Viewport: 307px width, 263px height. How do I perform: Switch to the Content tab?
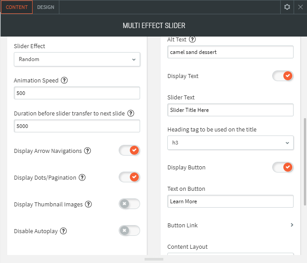coord(17,7)
